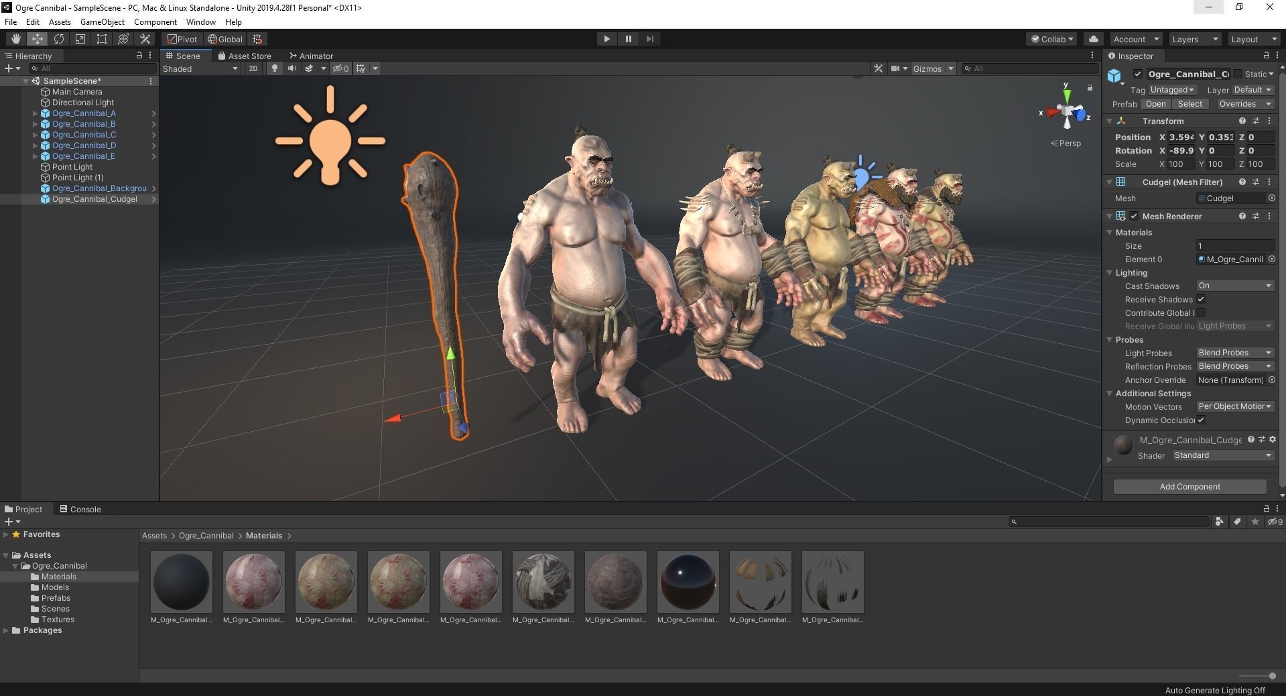Image resolution: width=1286 pixels, height=696 pixels.
Task: Open the Layout dropdown
Action: [1253, 39]
